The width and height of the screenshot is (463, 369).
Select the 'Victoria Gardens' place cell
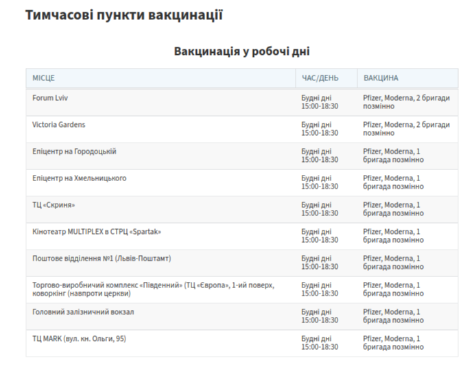[161, 129]
